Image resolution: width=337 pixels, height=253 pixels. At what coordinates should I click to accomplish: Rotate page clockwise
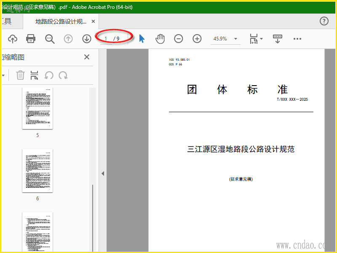pos(63,75)
